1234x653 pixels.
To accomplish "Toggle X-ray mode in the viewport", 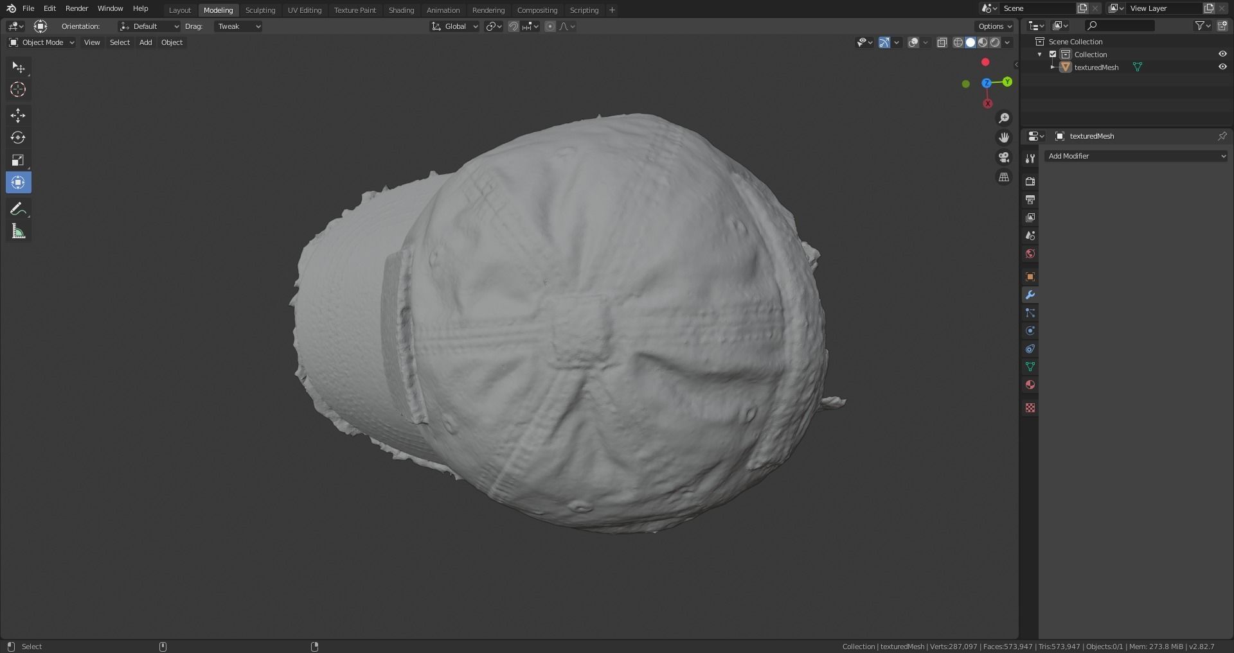I will point(943,42).
